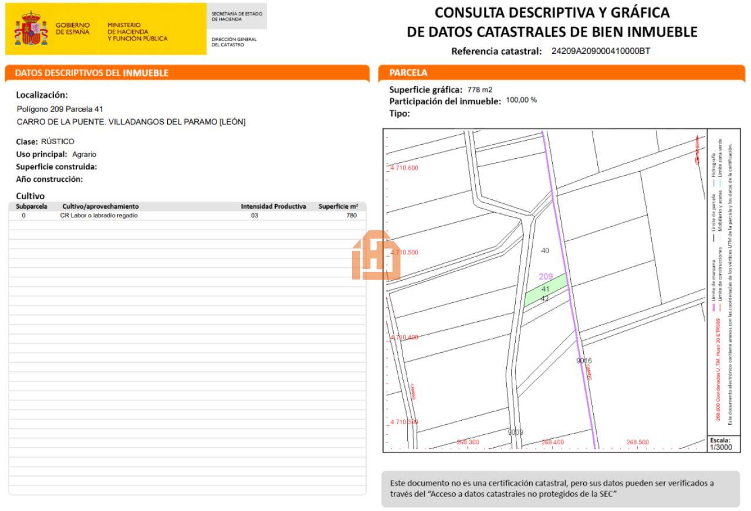Click the 'Localización:' heading
Viewport: 751px width, 511px height.
point(42,95)
